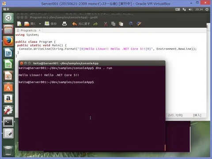The width and height of the screenshot is (212, 159).
Task: Open LibreOffice Impress from launcher
Action: tap(8, 76)
